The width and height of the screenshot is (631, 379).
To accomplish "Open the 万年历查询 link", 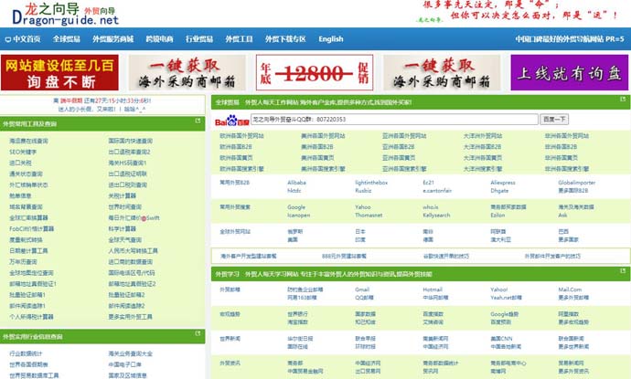I will [x=23, y=261].
